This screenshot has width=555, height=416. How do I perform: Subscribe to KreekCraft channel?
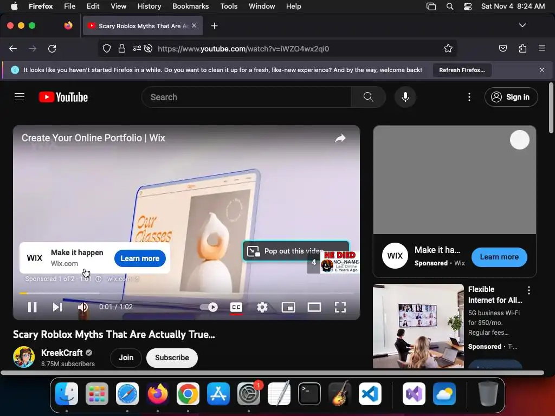coord(172,357)
